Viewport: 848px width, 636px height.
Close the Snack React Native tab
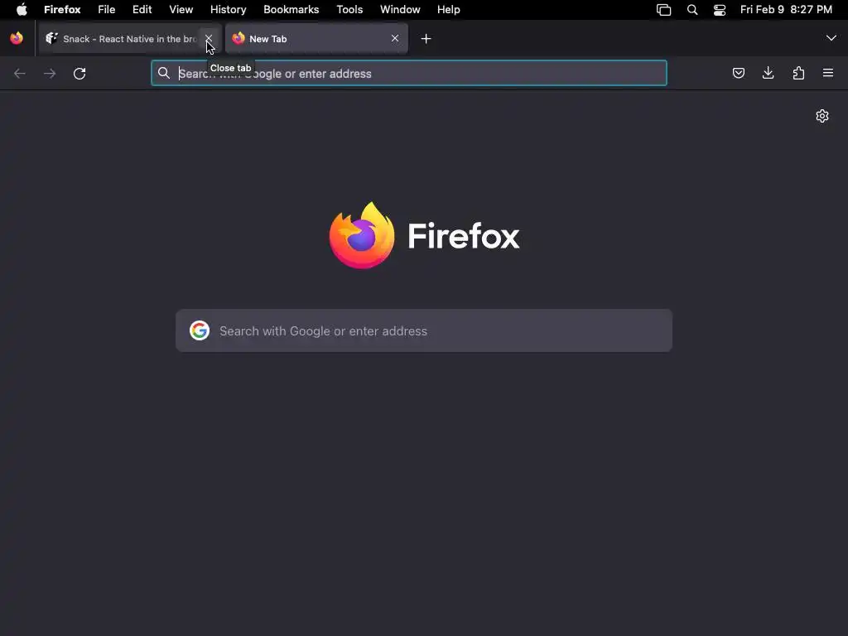pyautogui.click(x=208, y=38)
